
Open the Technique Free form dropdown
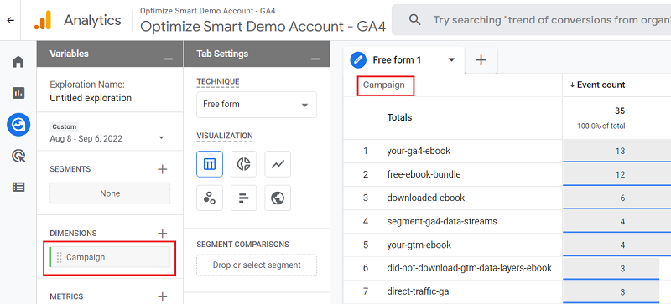257,105
